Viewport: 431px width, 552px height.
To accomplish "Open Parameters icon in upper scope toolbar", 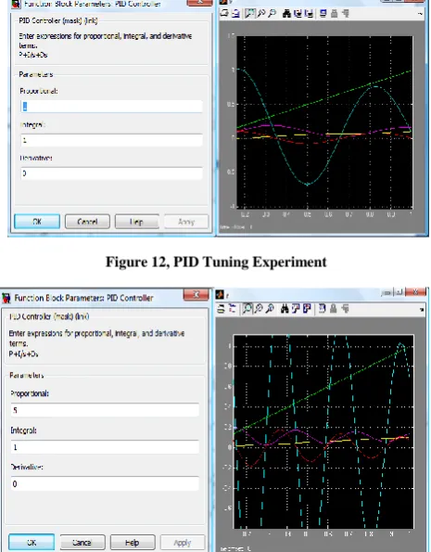I will [x=235, y=14].
